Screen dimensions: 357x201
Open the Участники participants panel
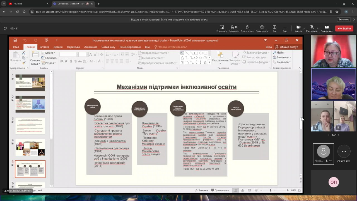click(233, 28)
